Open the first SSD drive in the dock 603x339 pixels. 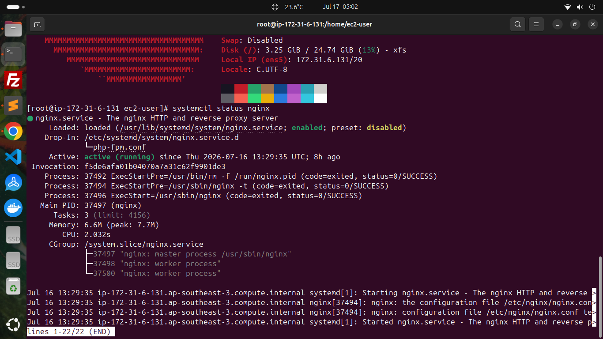pyautogui.click(x=13, y=235)
